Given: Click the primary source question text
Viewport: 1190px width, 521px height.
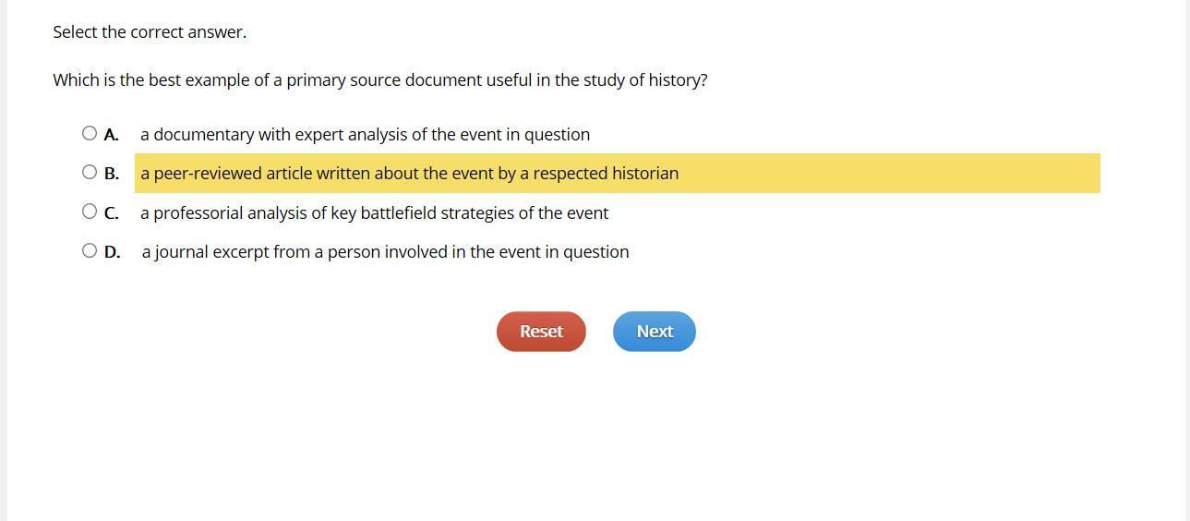Looking at the screenshot, I should click(379, 80).
